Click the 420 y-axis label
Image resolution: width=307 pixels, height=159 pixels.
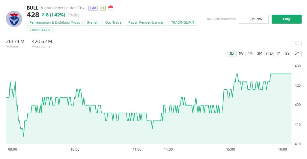tap(298, 105)
